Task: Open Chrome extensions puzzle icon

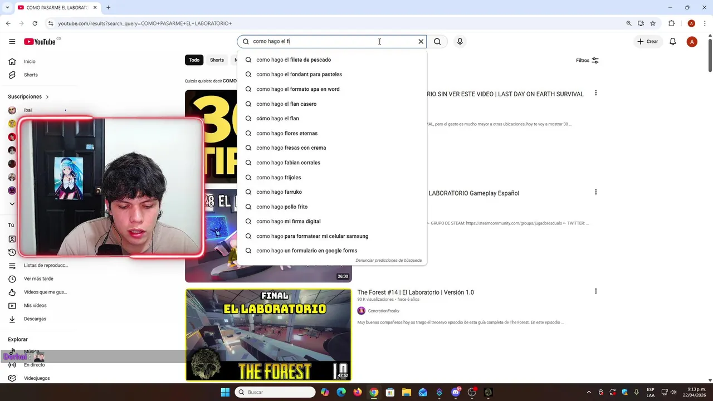Action: [x=671, y=23]
